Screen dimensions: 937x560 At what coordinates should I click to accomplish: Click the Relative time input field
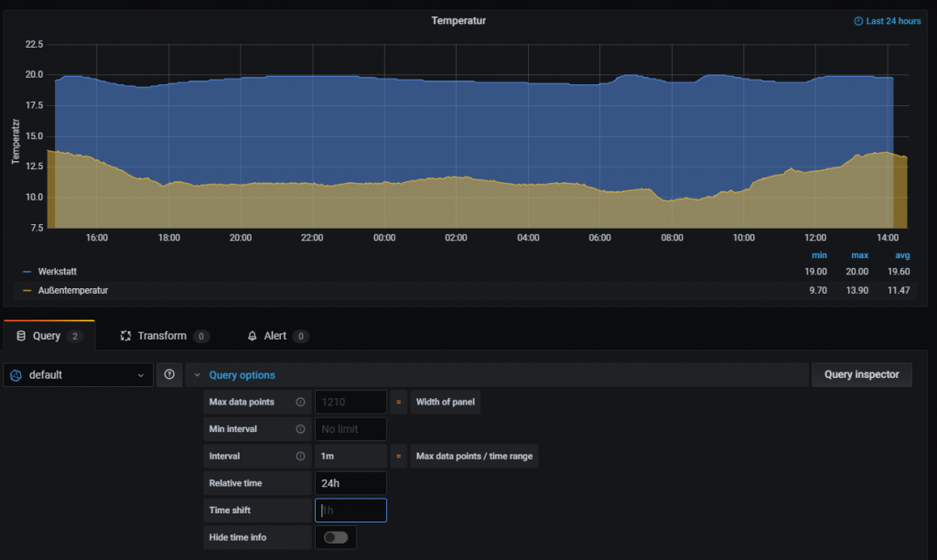click(x=350, y=483)
